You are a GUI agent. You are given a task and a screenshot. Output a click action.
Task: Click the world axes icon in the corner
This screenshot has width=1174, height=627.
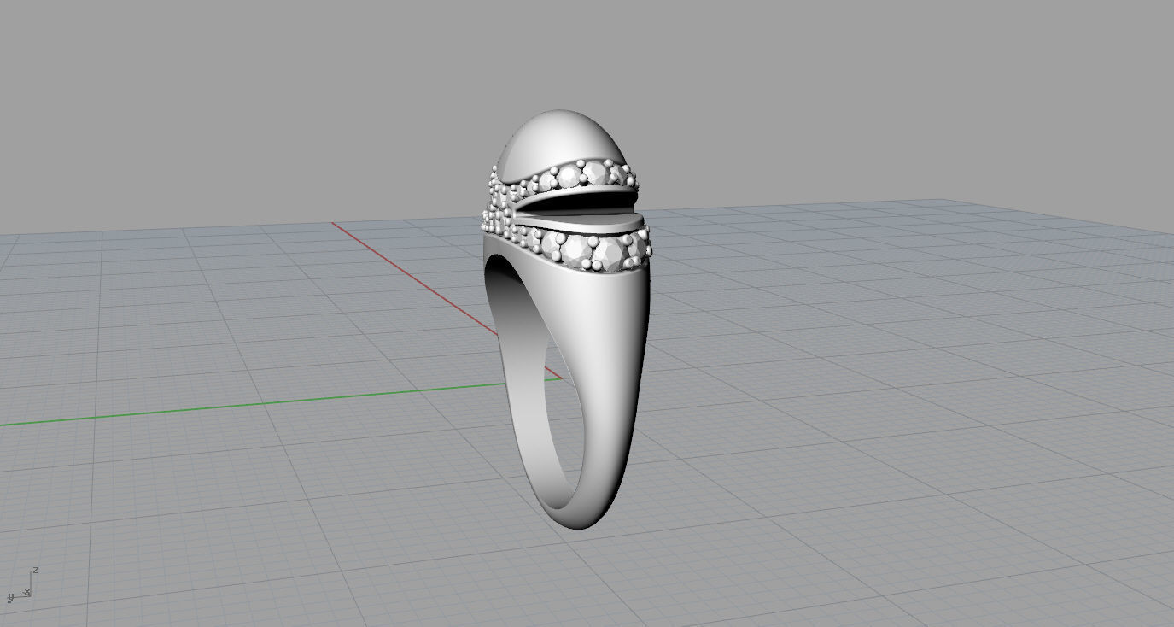click(22, 584)
